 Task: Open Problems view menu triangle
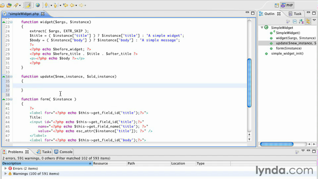point(303,150)
